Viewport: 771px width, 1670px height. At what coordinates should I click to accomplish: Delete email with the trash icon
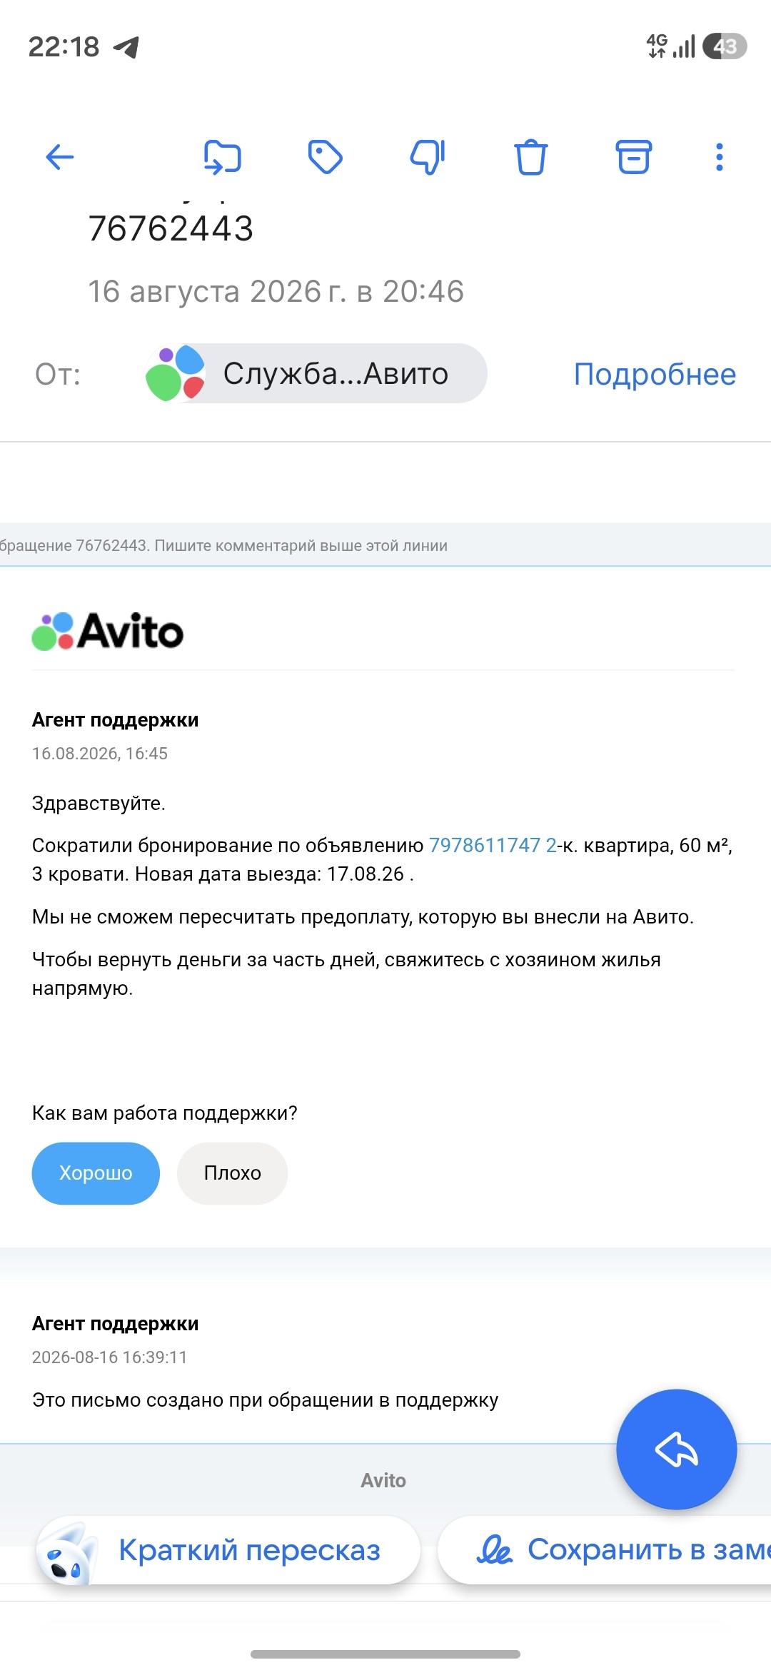pos(530,157)
